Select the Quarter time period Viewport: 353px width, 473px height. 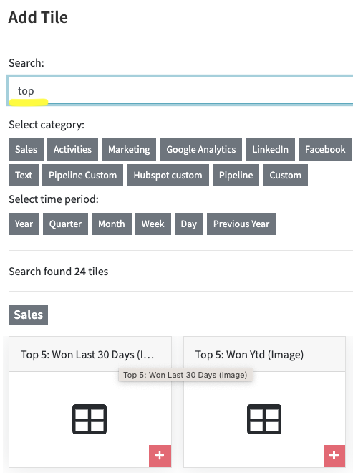coord(65,224)
